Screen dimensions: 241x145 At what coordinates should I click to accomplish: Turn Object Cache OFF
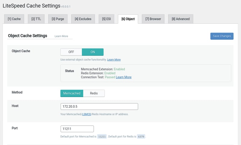click(71, 52)
